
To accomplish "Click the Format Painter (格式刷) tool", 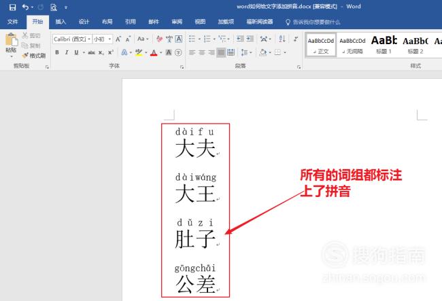I will click(33, 55).
